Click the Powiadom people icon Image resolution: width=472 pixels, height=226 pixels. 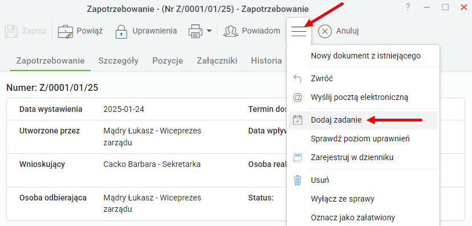coord(231,31)
